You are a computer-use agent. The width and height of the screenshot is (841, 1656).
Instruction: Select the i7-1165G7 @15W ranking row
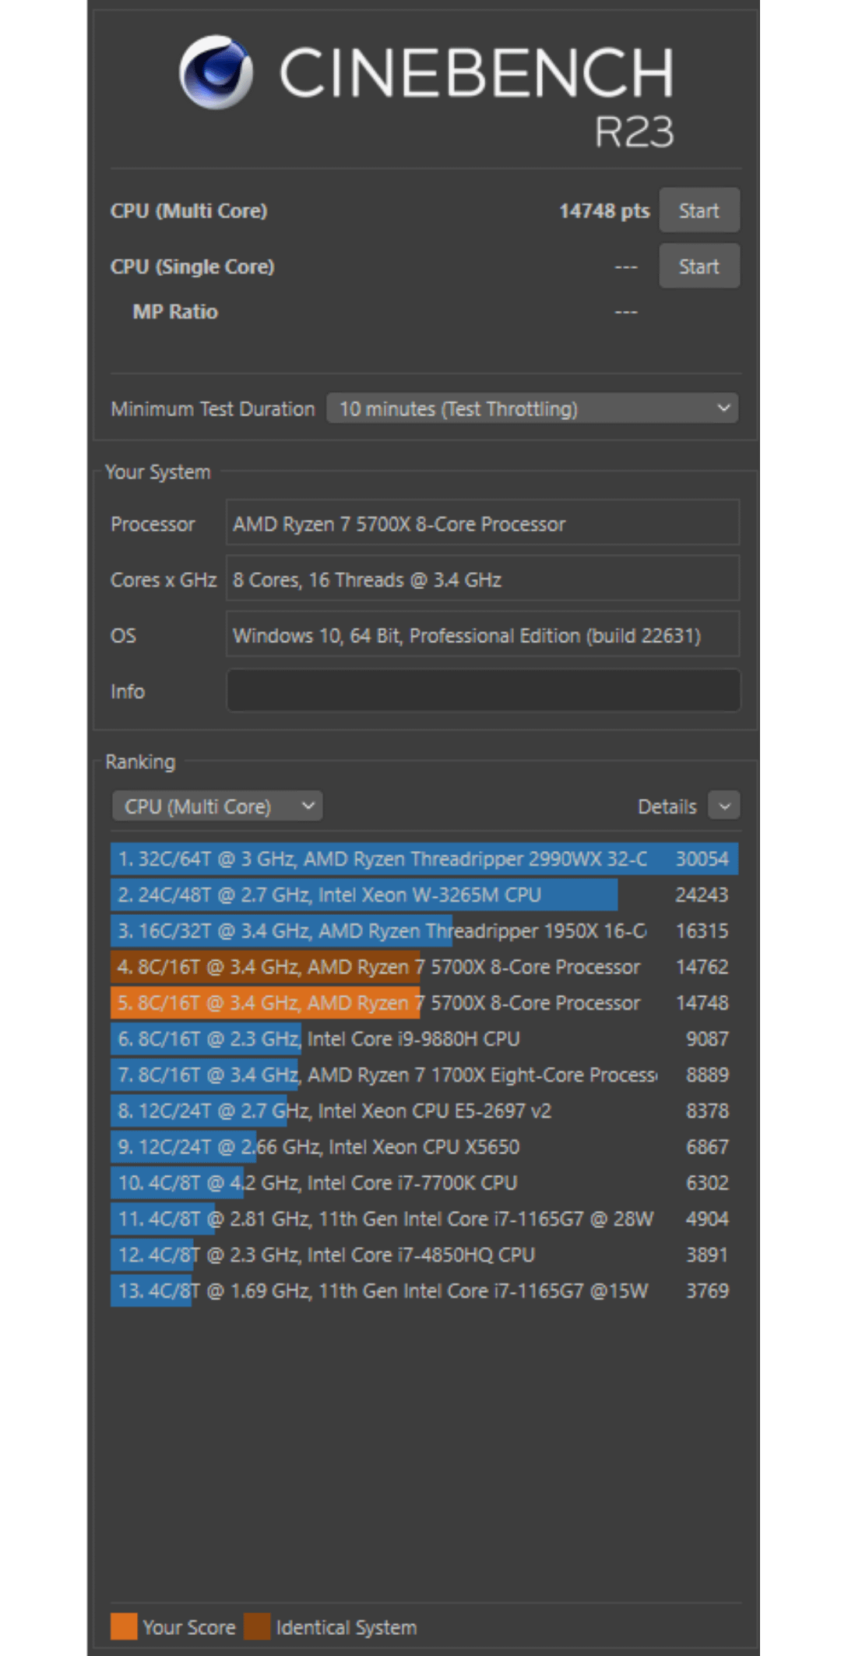pyautogui.click(x=424, y=1291)
